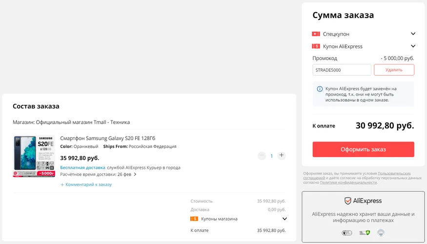The image size is (427, 244).
Task: Open Пользовательских соглашений link
Action: pyautogui.click(x=357, y=176)
